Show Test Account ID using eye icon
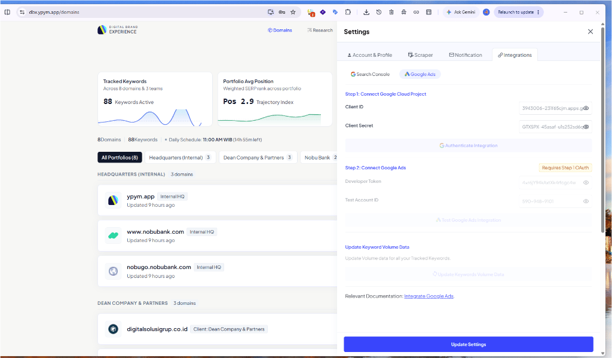Image resolution: width=612 pixels, height=358 pixels. (586, 201)
